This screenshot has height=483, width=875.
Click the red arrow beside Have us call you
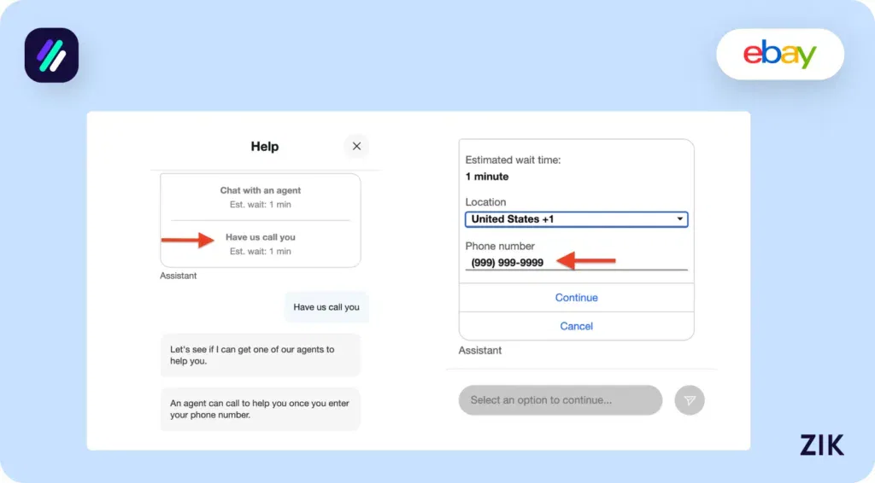click(188, 240)
